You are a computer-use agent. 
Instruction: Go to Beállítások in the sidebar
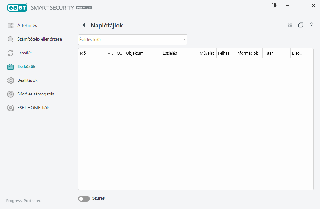point(27,80)
